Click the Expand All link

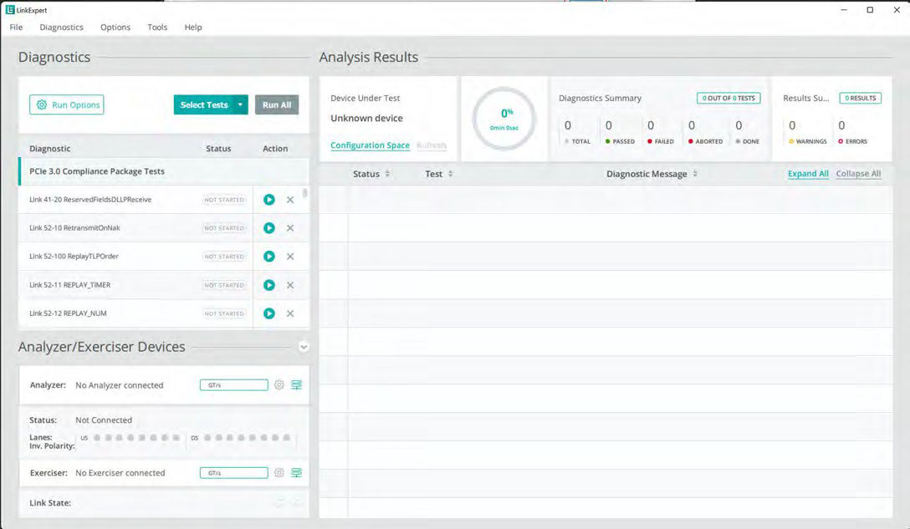coord(808,174)
